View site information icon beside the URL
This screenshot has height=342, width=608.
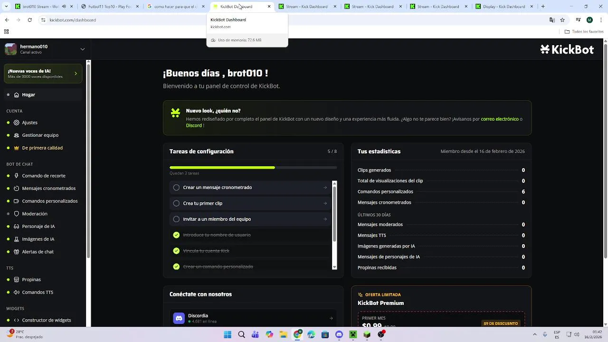[43, 20]
